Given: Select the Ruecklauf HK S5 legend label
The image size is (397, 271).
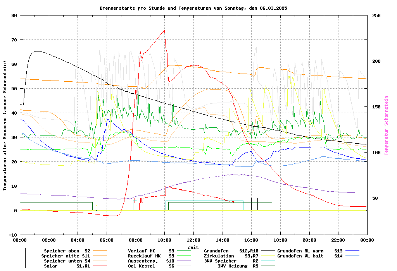Looking at the screenshot, I should [151, 256].
